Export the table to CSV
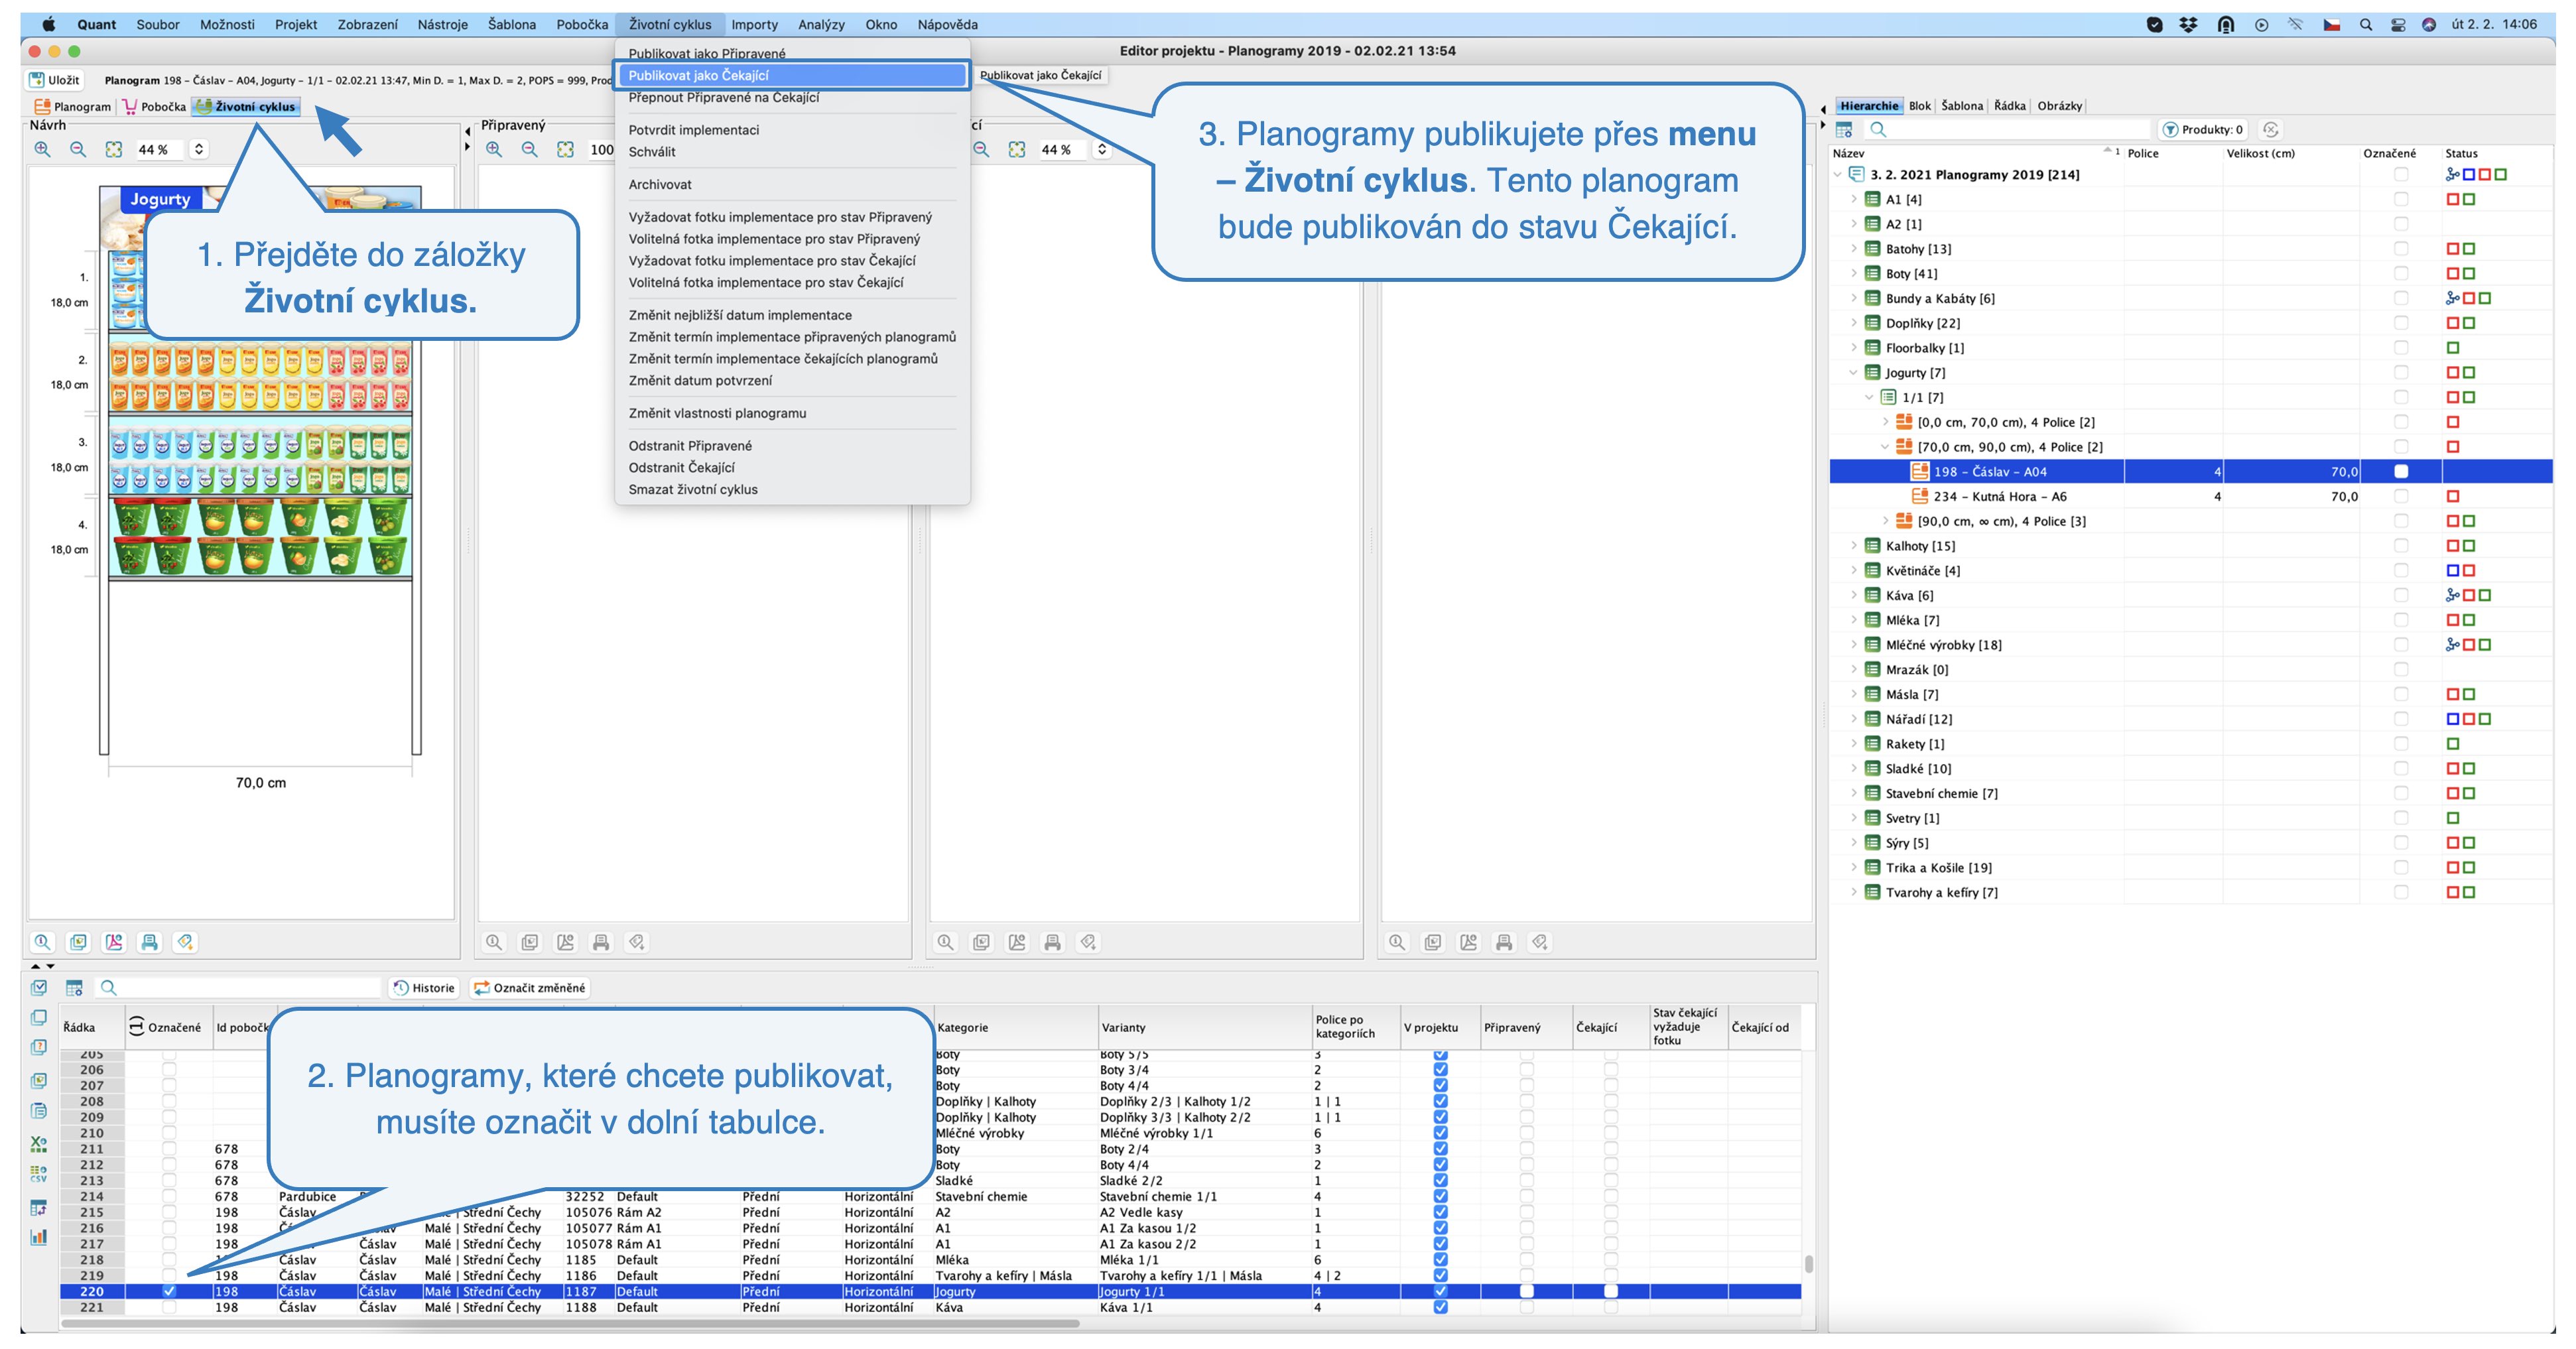Image resolution: width=2576 pixels, height=1349 pixels. 39,1174
